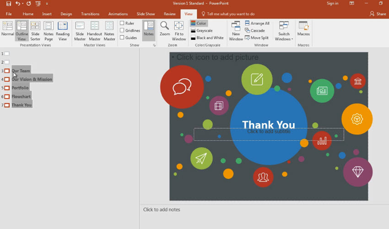
Task: Open Handout Master view
Action: (95, 31)
